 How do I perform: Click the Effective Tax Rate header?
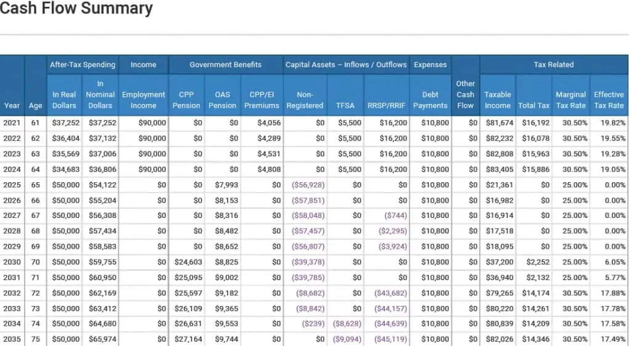(609, 100)
